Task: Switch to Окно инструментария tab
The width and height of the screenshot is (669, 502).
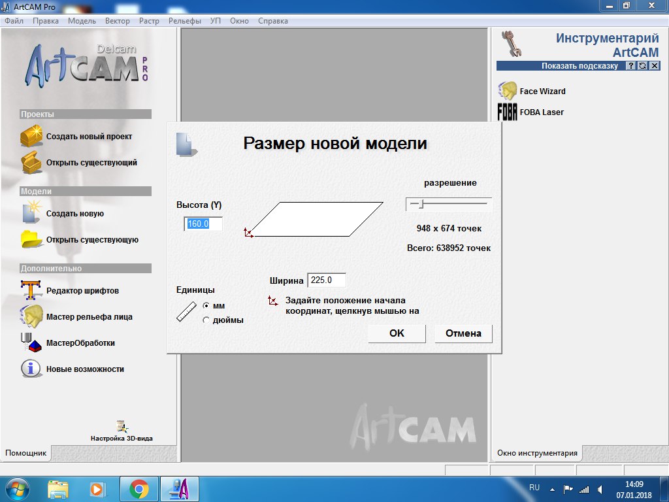Action: (537, 453)
